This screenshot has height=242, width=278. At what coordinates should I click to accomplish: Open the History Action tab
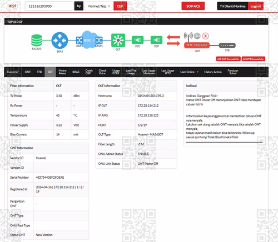(x=213, y=72)
